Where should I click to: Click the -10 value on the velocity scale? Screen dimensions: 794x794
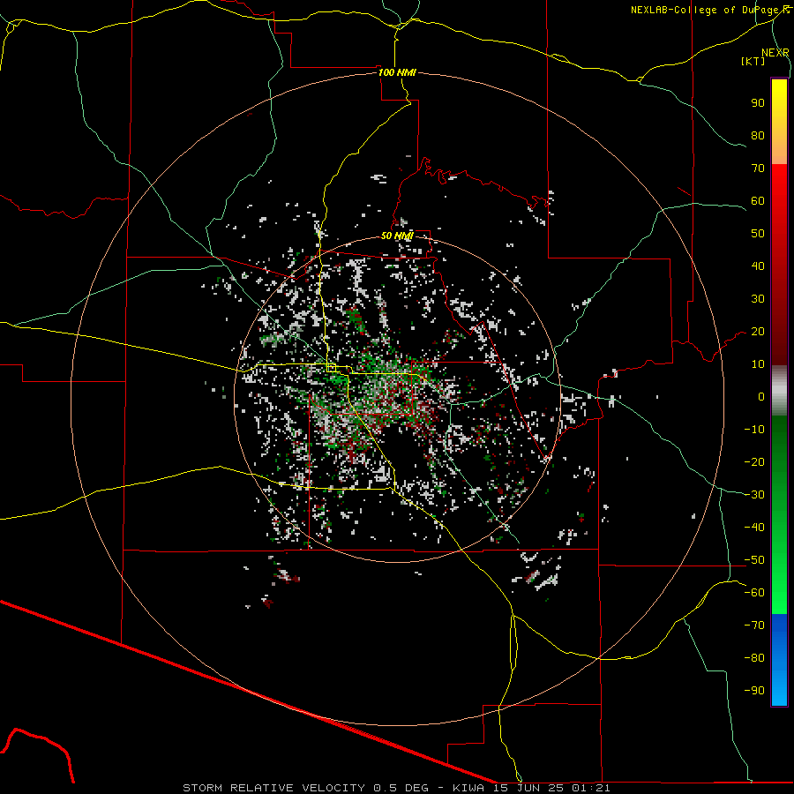pos(754,430)
